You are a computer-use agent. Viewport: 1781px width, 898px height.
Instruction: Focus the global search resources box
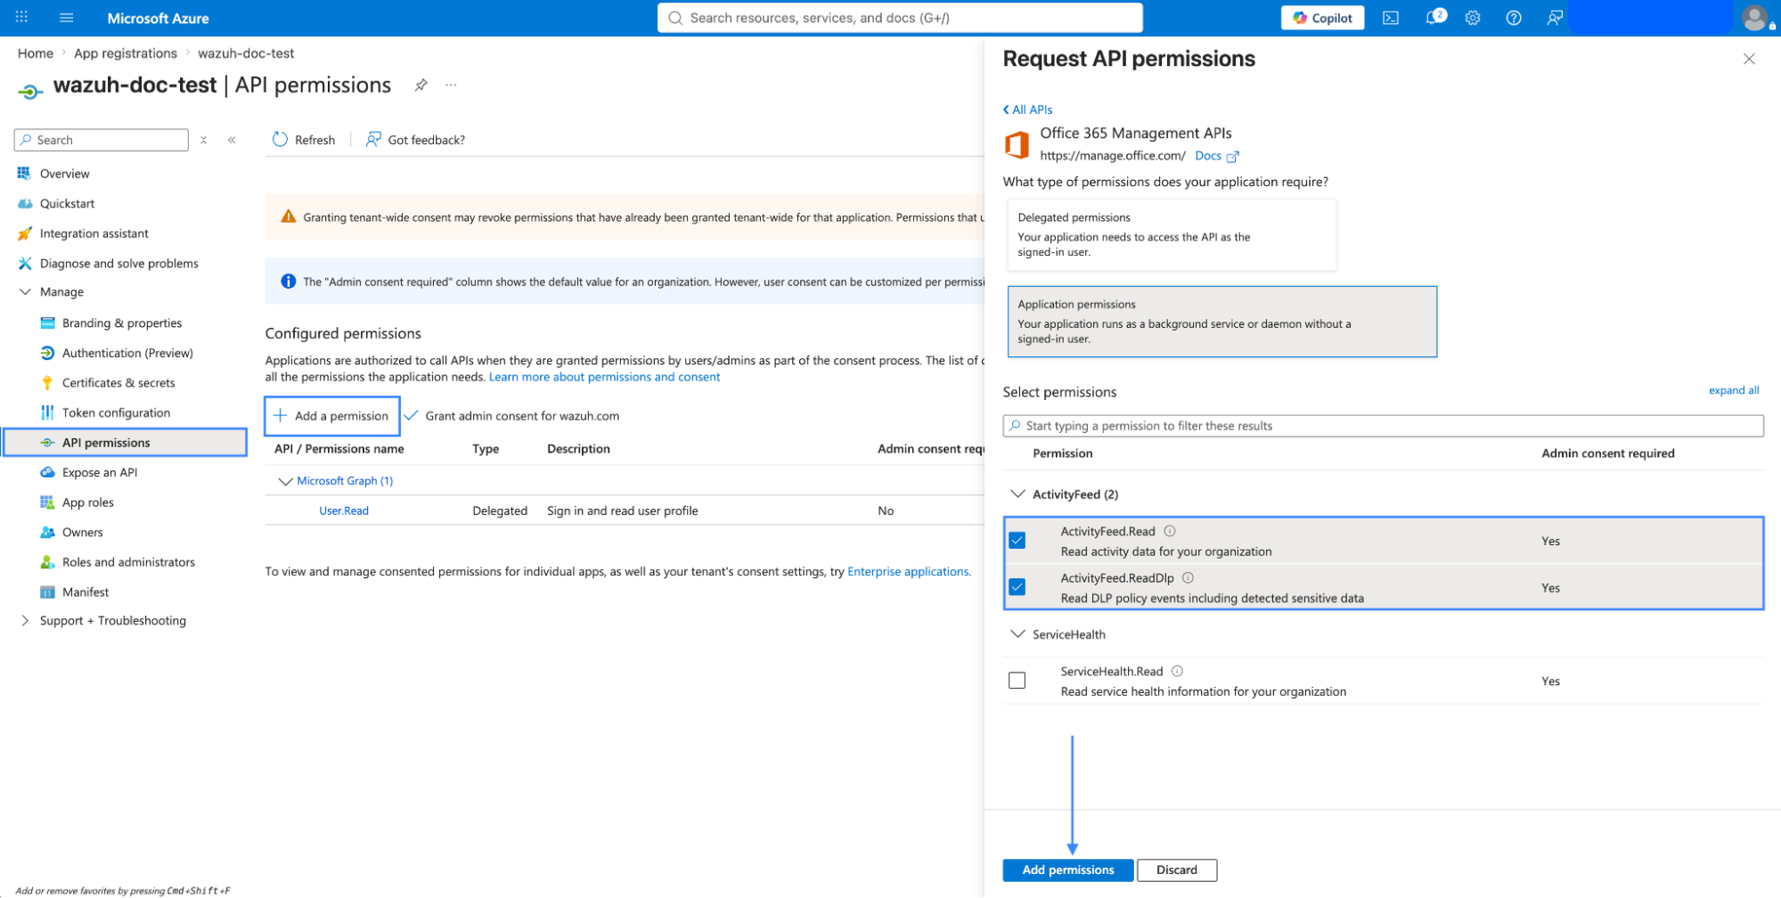tap(900, 18)
